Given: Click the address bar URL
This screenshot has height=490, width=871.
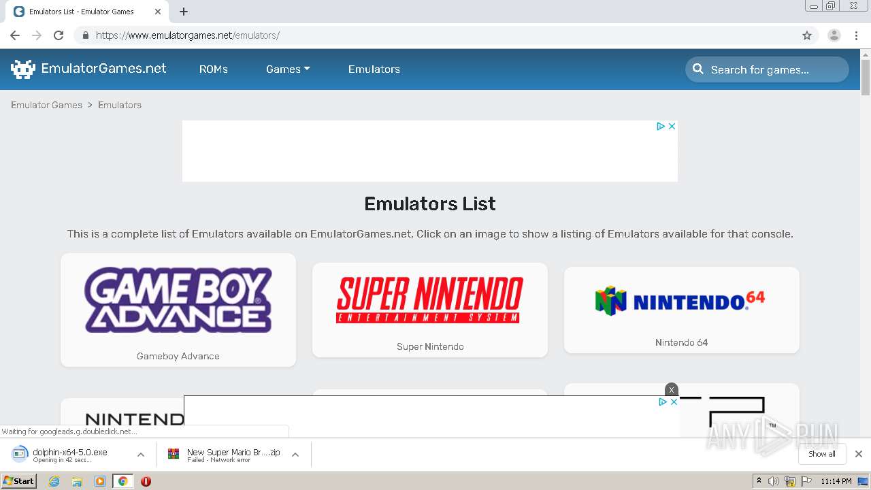Looking at the screenshot, I should pos(187,35).
